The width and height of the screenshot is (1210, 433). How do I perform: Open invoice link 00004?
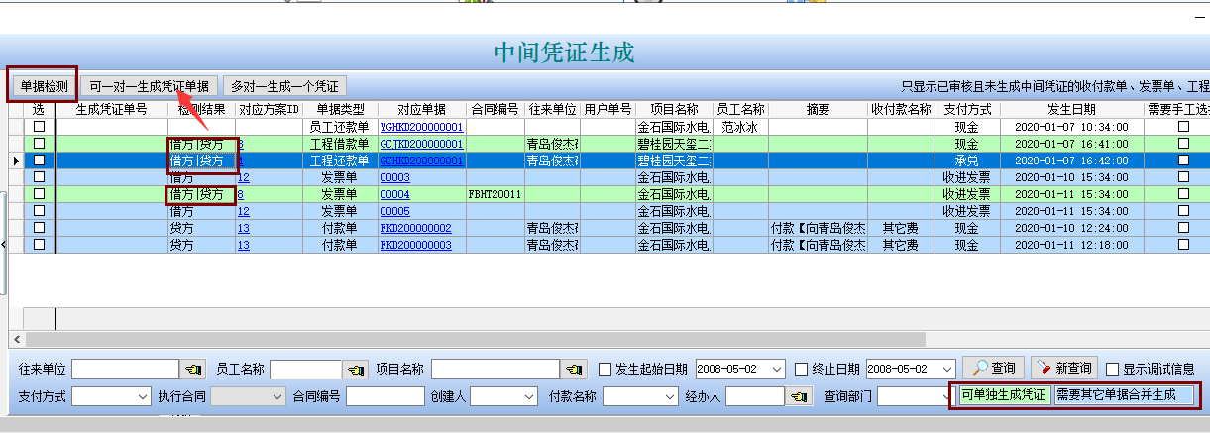395,194
